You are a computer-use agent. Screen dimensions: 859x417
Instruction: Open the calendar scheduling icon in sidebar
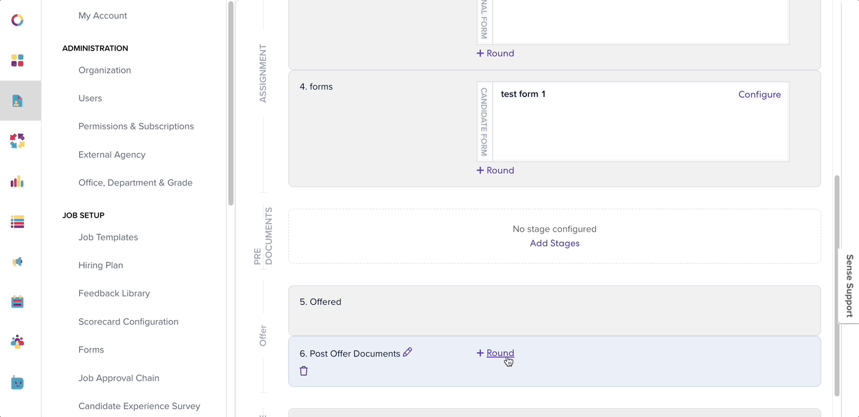[x=17, y=302]
